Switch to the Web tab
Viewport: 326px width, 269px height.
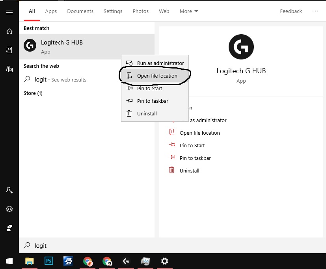[164, 11]
